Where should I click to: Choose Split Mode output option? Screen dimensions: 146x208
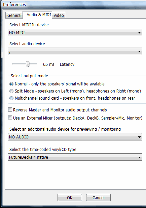11,91
